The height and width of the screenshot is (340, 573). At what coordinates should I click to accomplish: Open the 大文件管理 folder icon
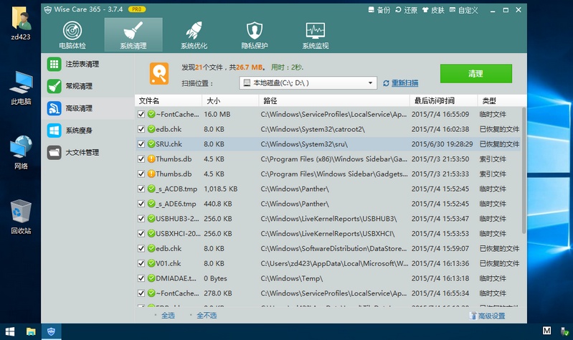click(x=54, y=152)
